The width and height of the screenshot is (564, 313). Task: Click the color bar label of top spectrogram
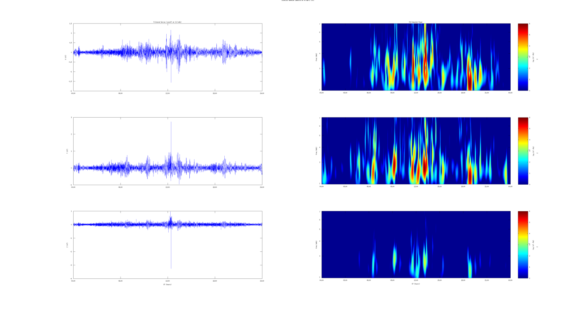pos(534,57)
